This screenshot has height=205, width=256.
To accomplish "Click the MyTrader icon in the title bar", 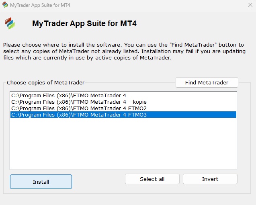I will [5, 5].
